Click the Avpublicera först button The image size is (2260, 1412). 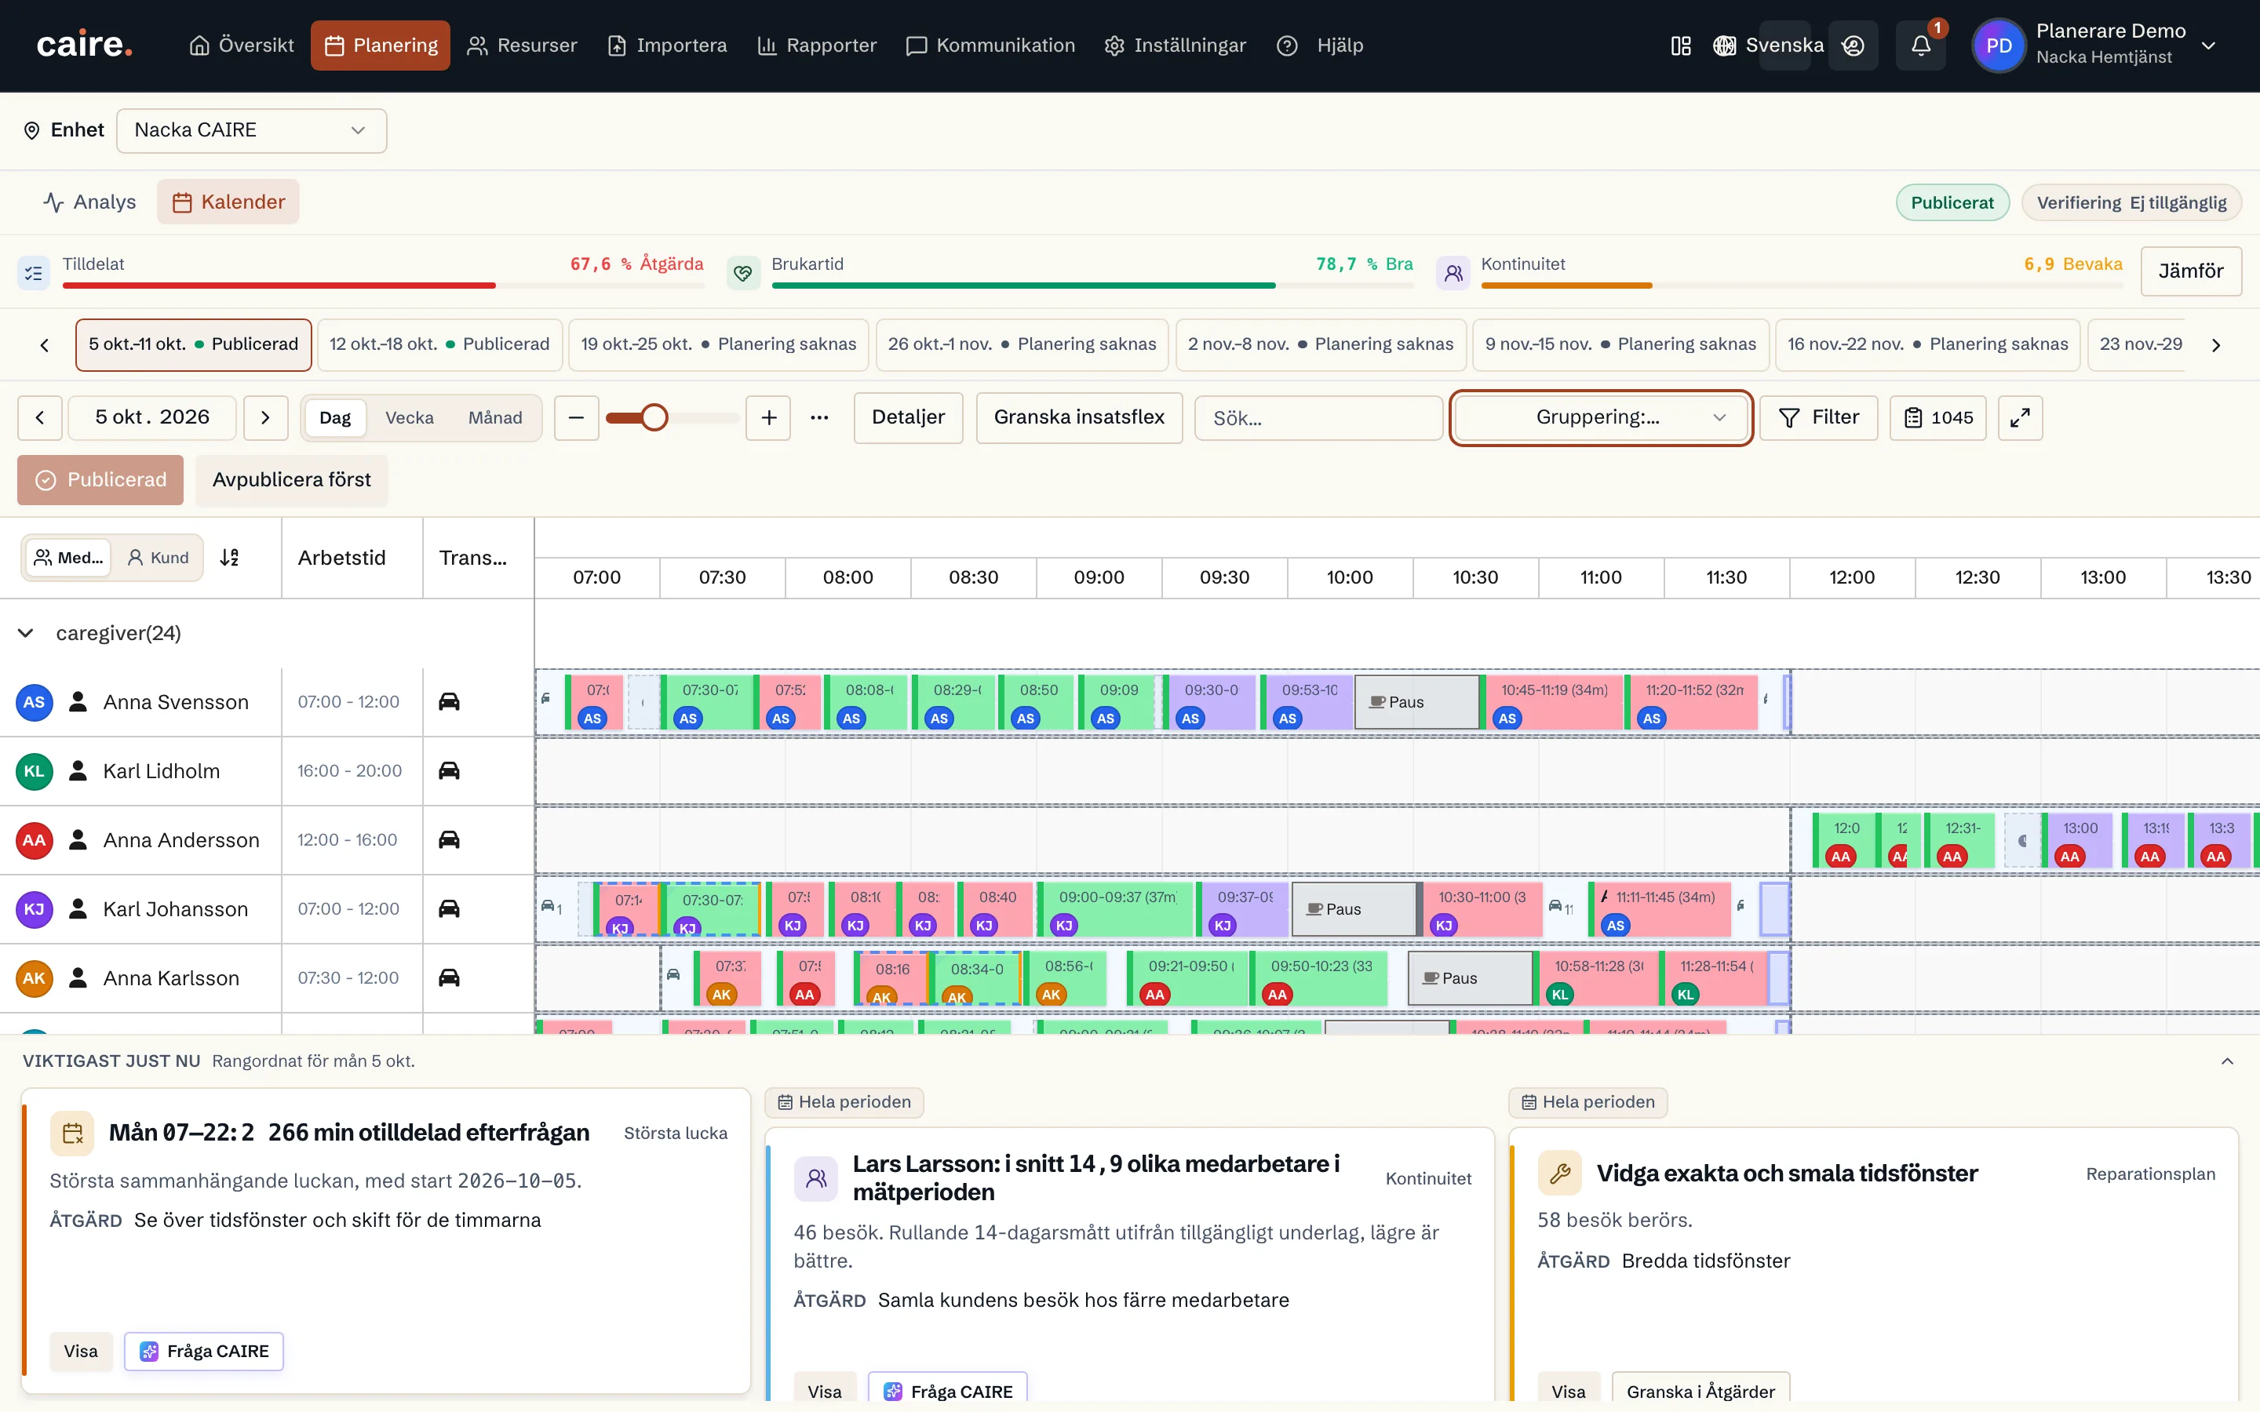(x=291, y=480)
